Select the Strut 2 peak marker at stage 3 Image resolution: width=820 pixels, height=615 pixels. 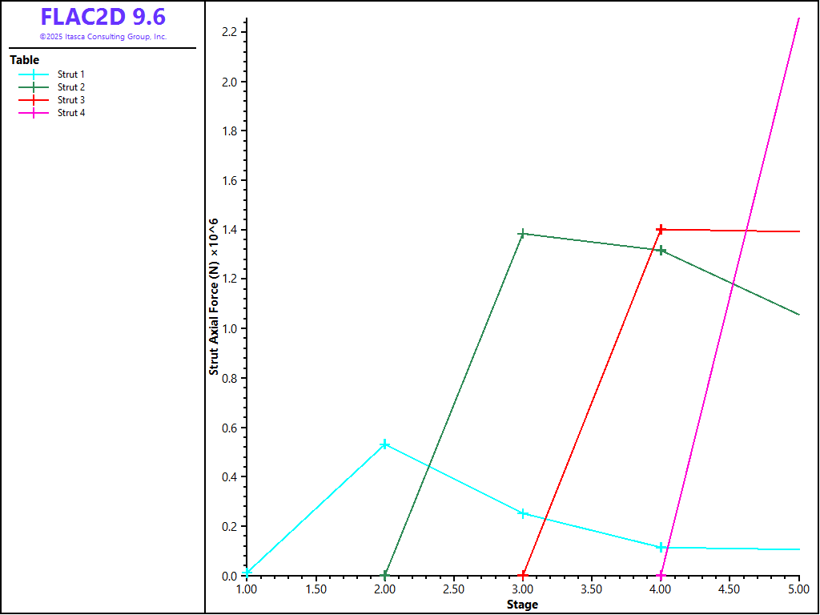click(523, 234)
